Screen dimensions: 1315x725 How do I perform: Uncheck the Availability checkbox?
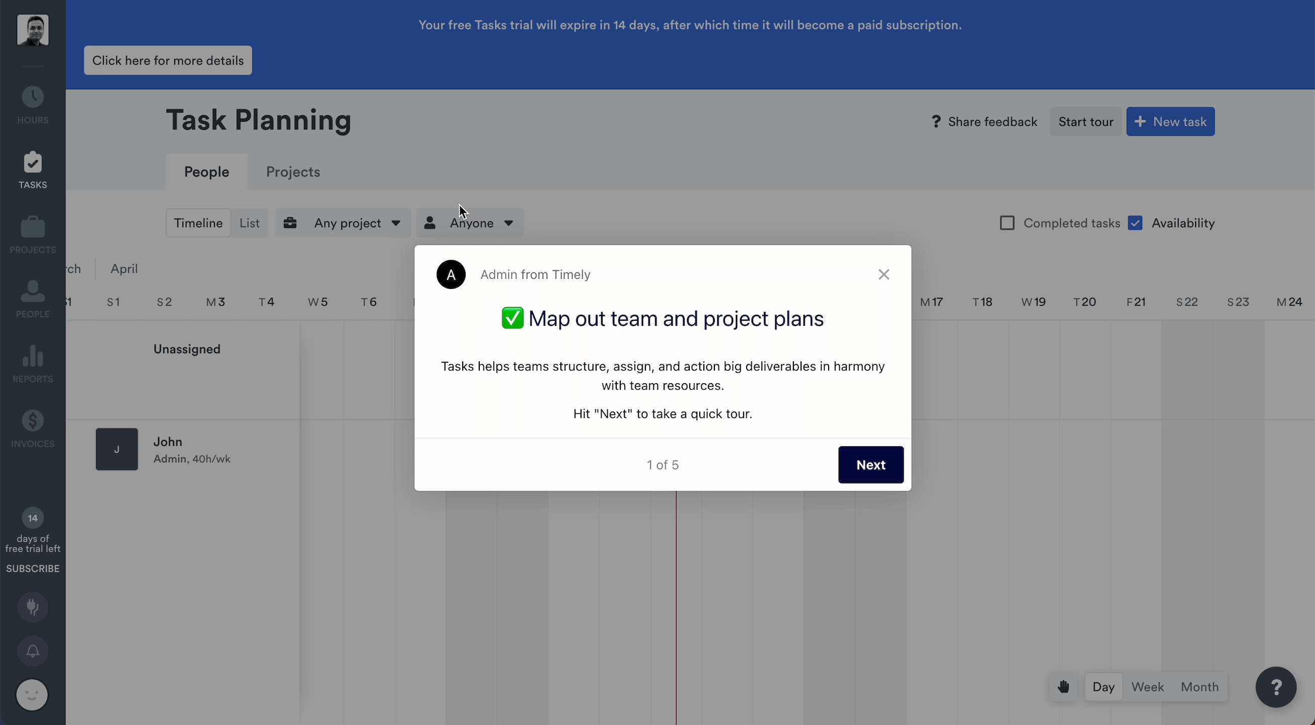[x=1135, y=223]
